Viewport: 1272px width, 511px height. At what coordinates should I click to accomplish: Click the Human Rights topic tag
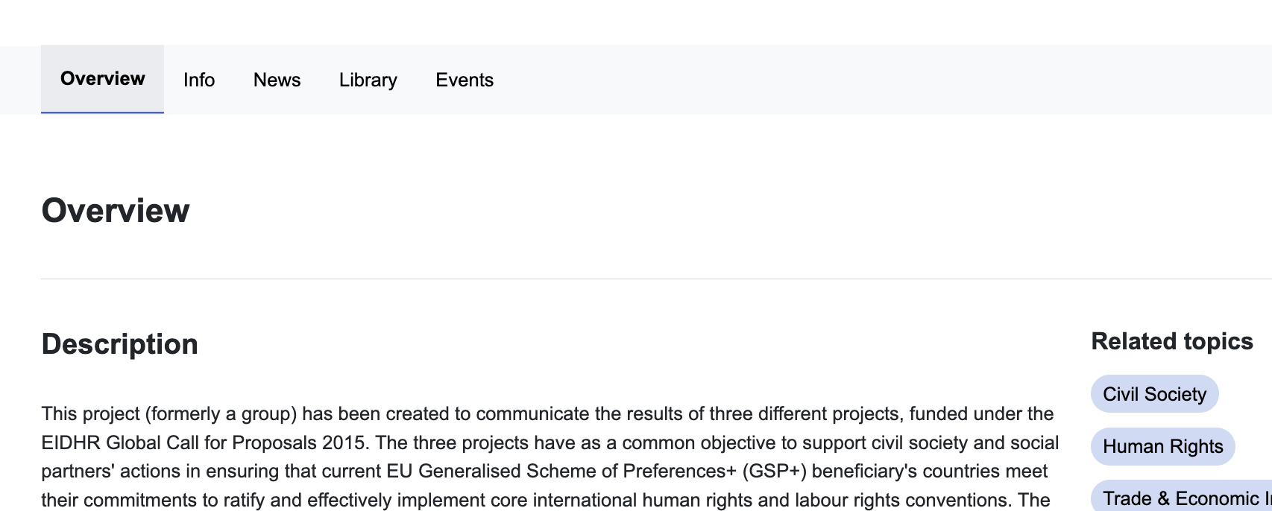1162,446
